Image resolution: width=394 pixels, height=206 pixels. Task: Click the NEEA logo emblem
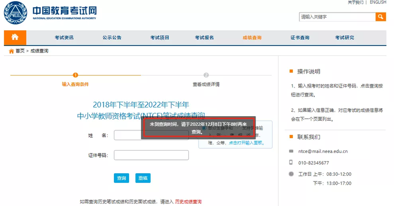[15, 13]
